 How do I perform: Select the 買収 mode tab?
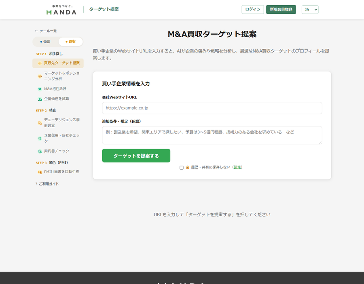(x=70, y=42)
